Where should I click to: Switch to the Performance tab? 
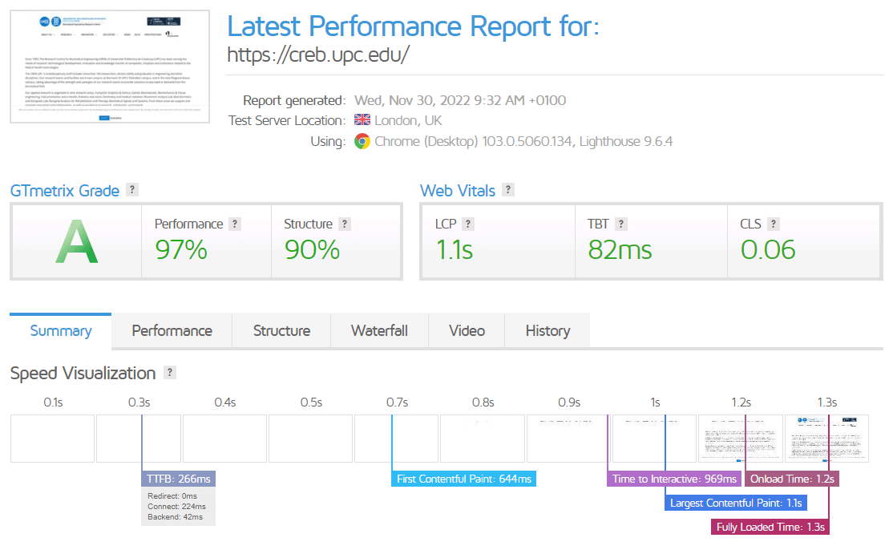pyautogui.click(x=172, y=331)
